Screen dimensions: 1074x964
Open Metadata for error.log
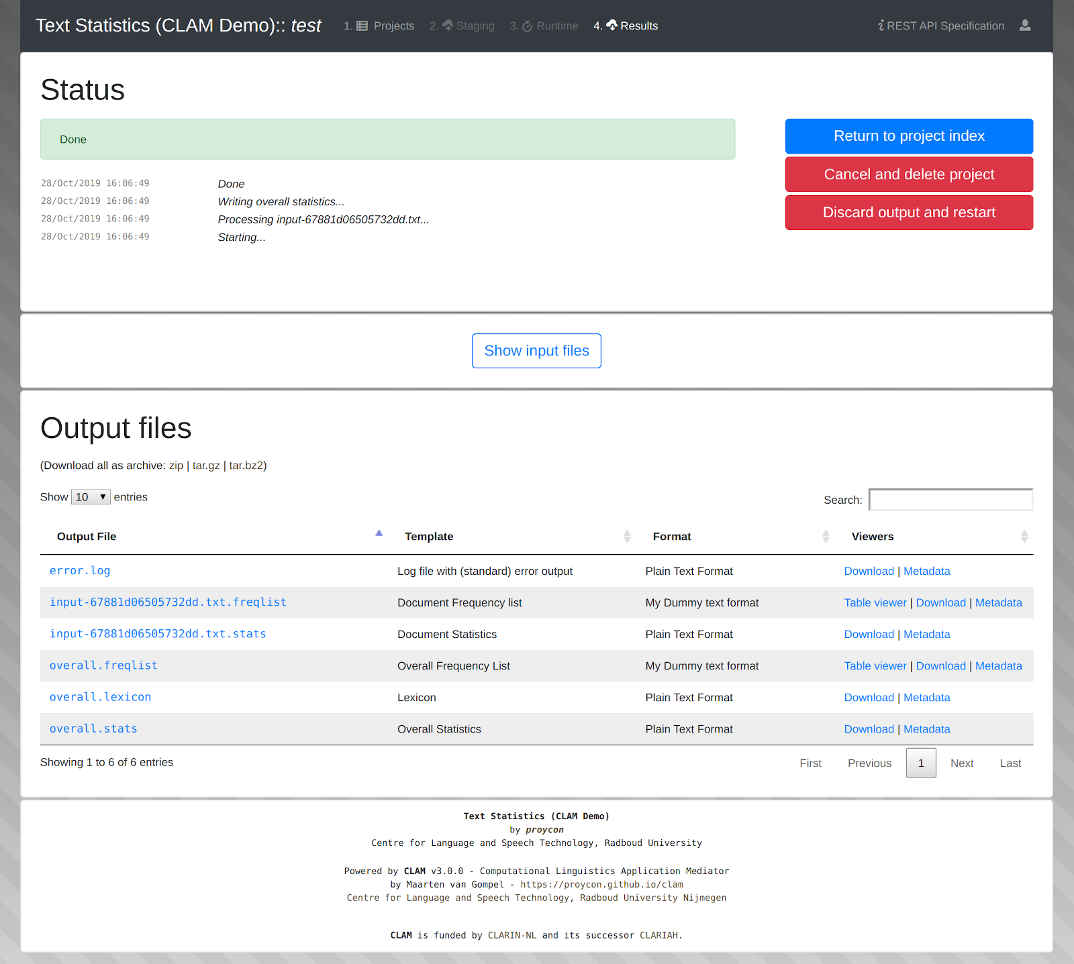point(926,572)
